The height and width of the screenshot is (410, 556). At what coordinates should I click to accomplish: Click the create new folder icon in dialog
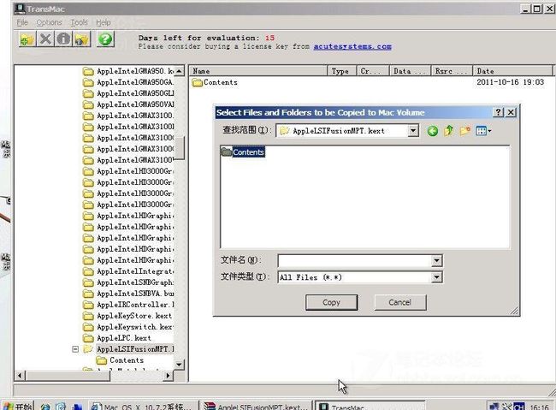(x=465, y=131)
